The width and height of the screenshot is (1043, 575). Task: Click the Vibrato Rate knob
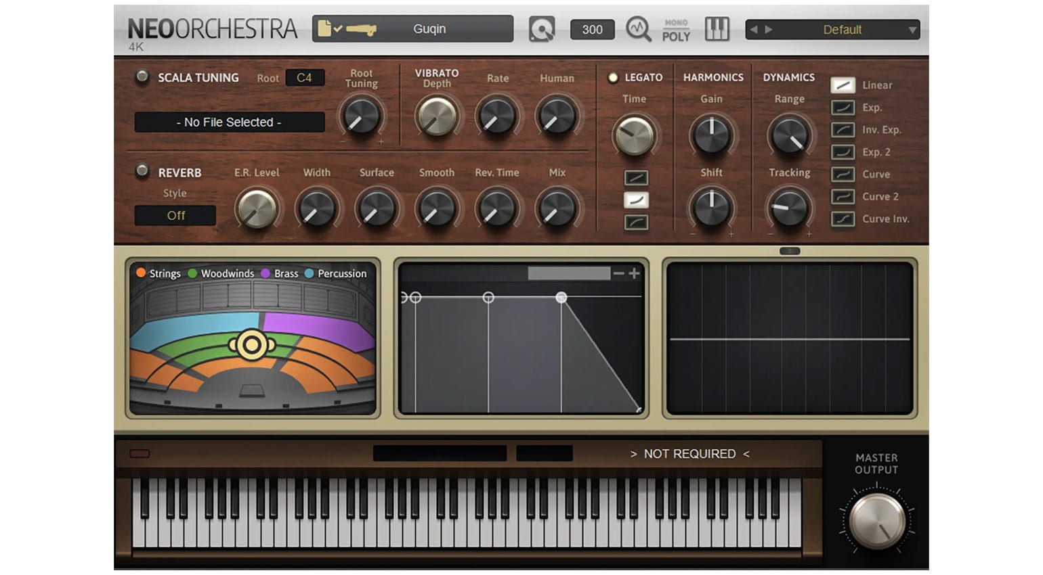pyautogui.click(x=497, y=116)
